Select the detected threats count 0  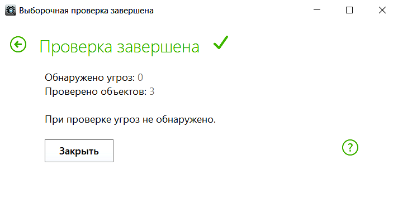pyautogui.click(x=140, y=77)
